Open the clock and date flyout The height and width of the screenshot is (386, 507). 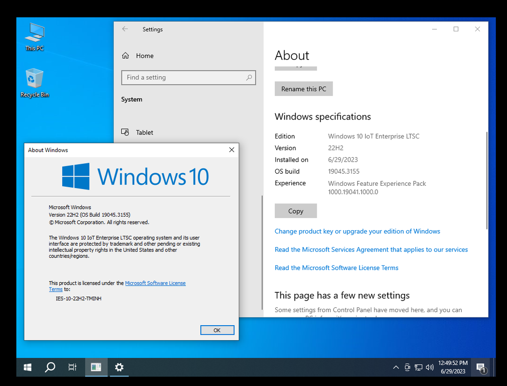pyautogui.click(x=453, y=367)
